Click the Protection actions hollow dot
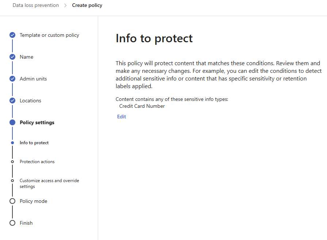This screenshot has height=240, width=327. 12,162
